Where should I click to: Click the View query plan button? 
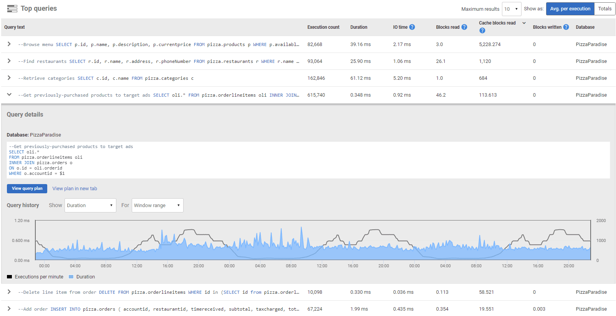pos(27,189)
